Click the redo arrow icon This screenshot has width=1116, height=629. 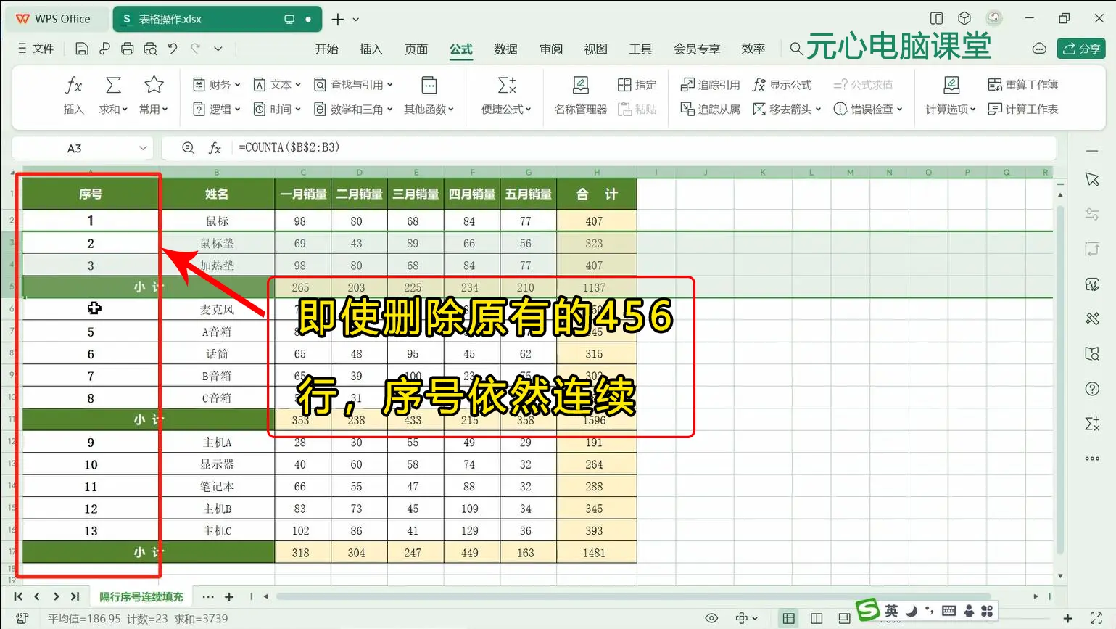tap(195, 49)
